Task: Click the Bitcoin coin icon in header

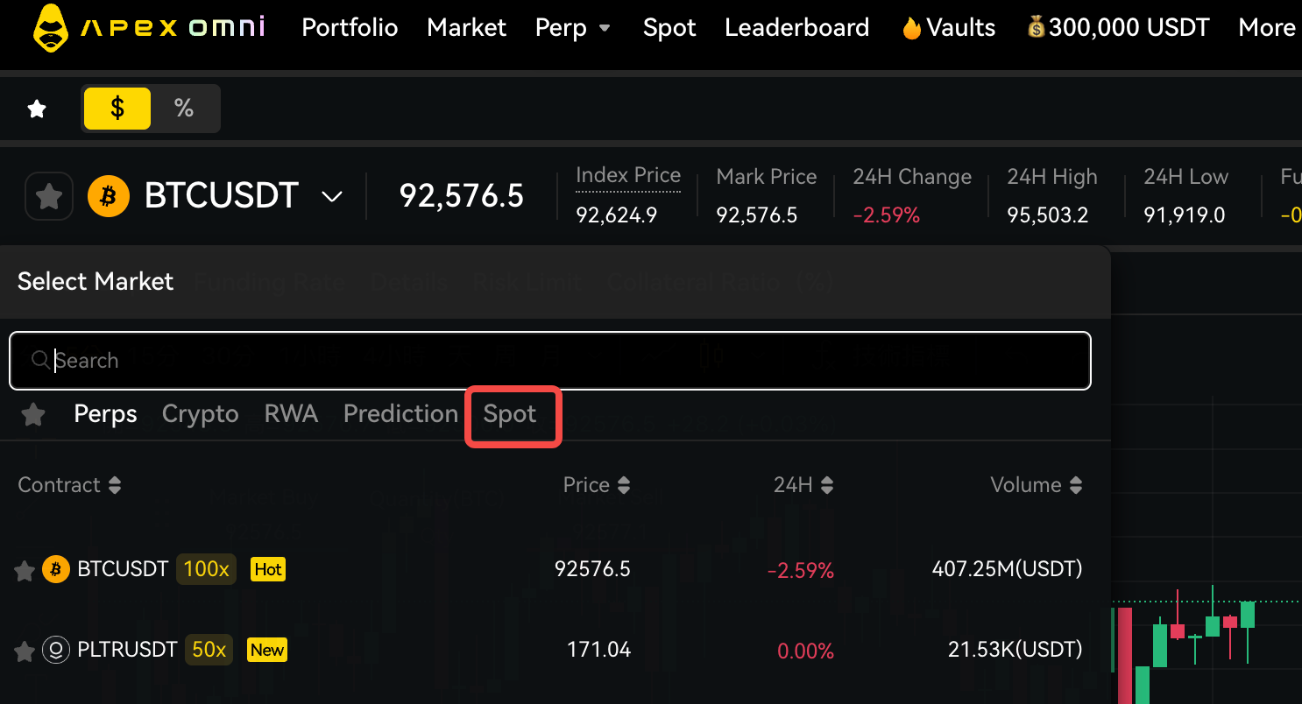Action: click(109, 196)
